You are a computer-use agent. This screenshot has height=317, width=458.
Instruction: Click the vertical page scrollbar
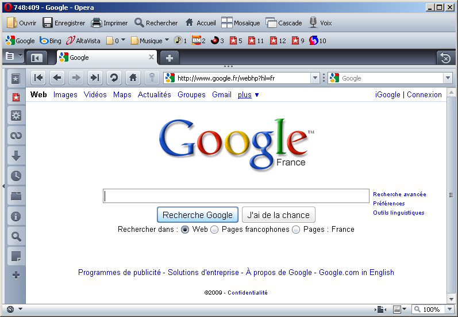pos(451,196)
